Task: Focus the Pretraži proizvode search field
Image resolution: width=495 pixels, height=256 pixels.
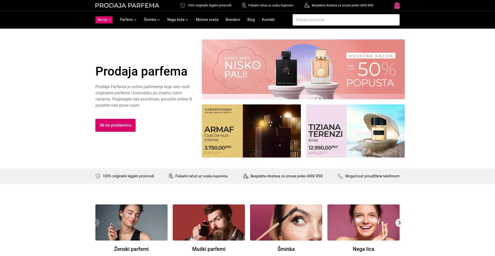Action: click(346, 20)
